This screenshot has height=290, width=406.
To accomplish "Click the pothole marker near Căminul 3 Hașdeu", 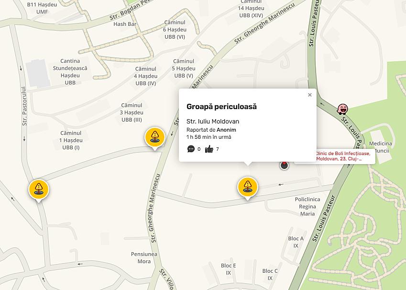I will coord(155,138).
